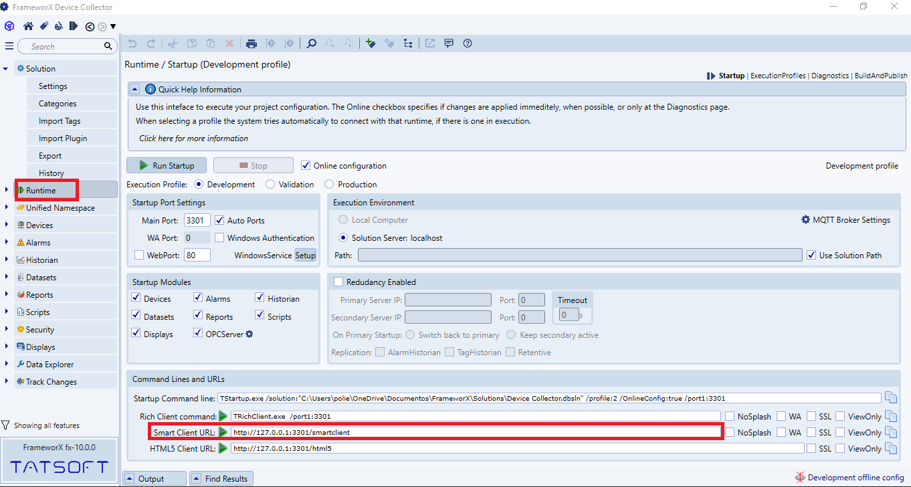Screen dimensions: 911x487
Task: Click the gear beside OPCServer
Action: (x=249, y=334)
